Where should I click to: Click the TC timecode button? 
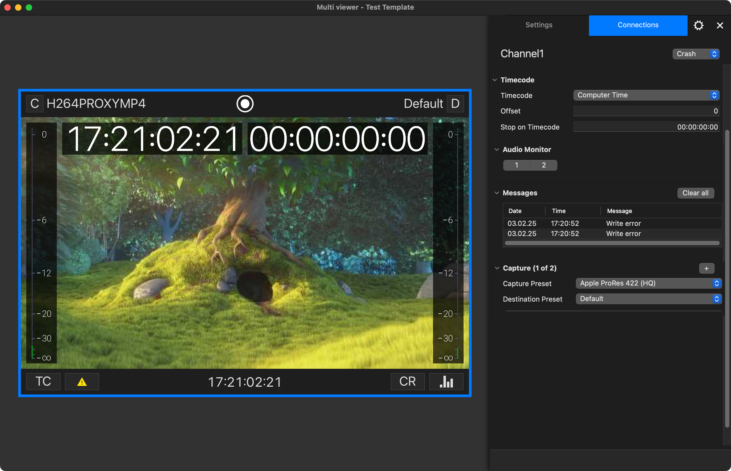[x=43, y=382]
